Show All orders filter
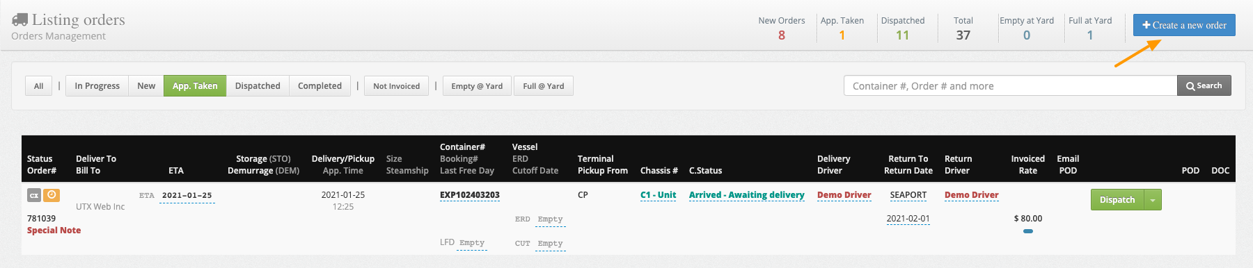1253x268 pixels. pyautogui.click(x=39, y=85)
